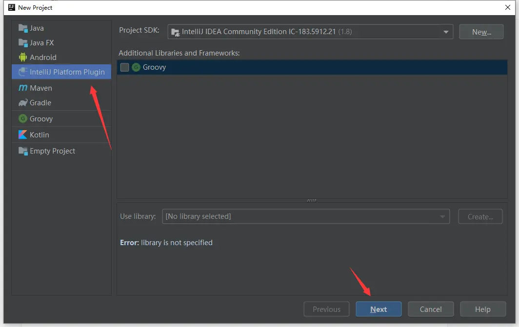
Task: Click the Groovy framework green icon
Action: [x=136, y=67]
